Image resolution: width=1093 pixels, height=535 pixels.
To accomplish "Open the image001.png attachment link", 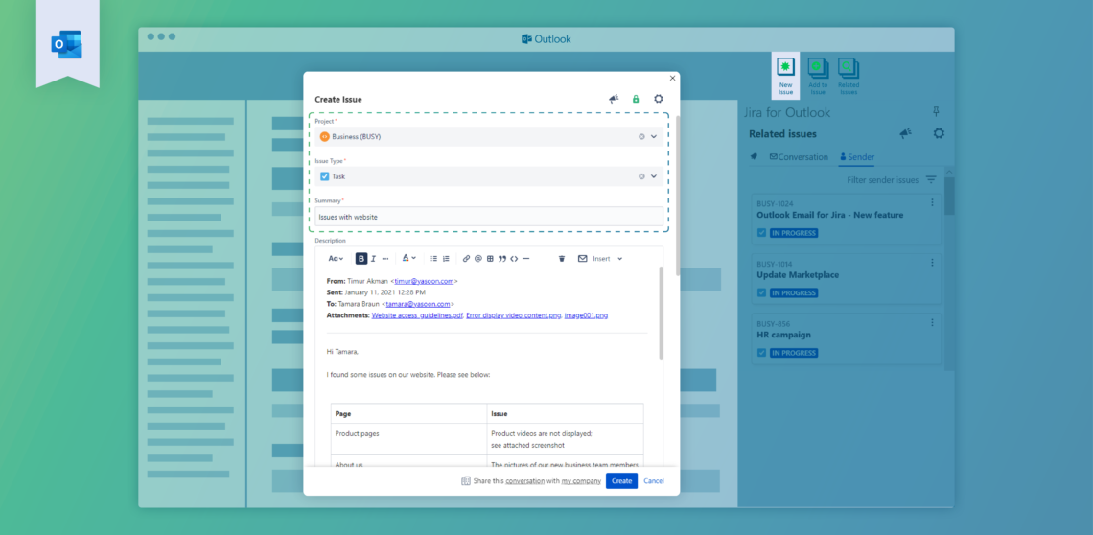I will [x=586, y=316].
